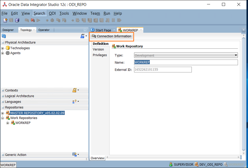Close the Topology navigator tab

[x=34, y=30]
